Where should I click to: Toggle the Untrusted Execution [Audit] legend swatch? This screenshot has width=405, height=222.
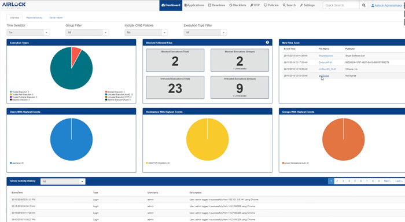(106, 94)
